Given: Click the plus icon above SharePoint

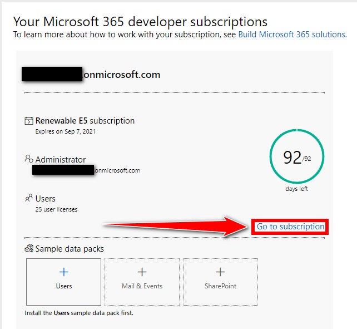Looking at the screenshot, I should click(x=220, y=272).
